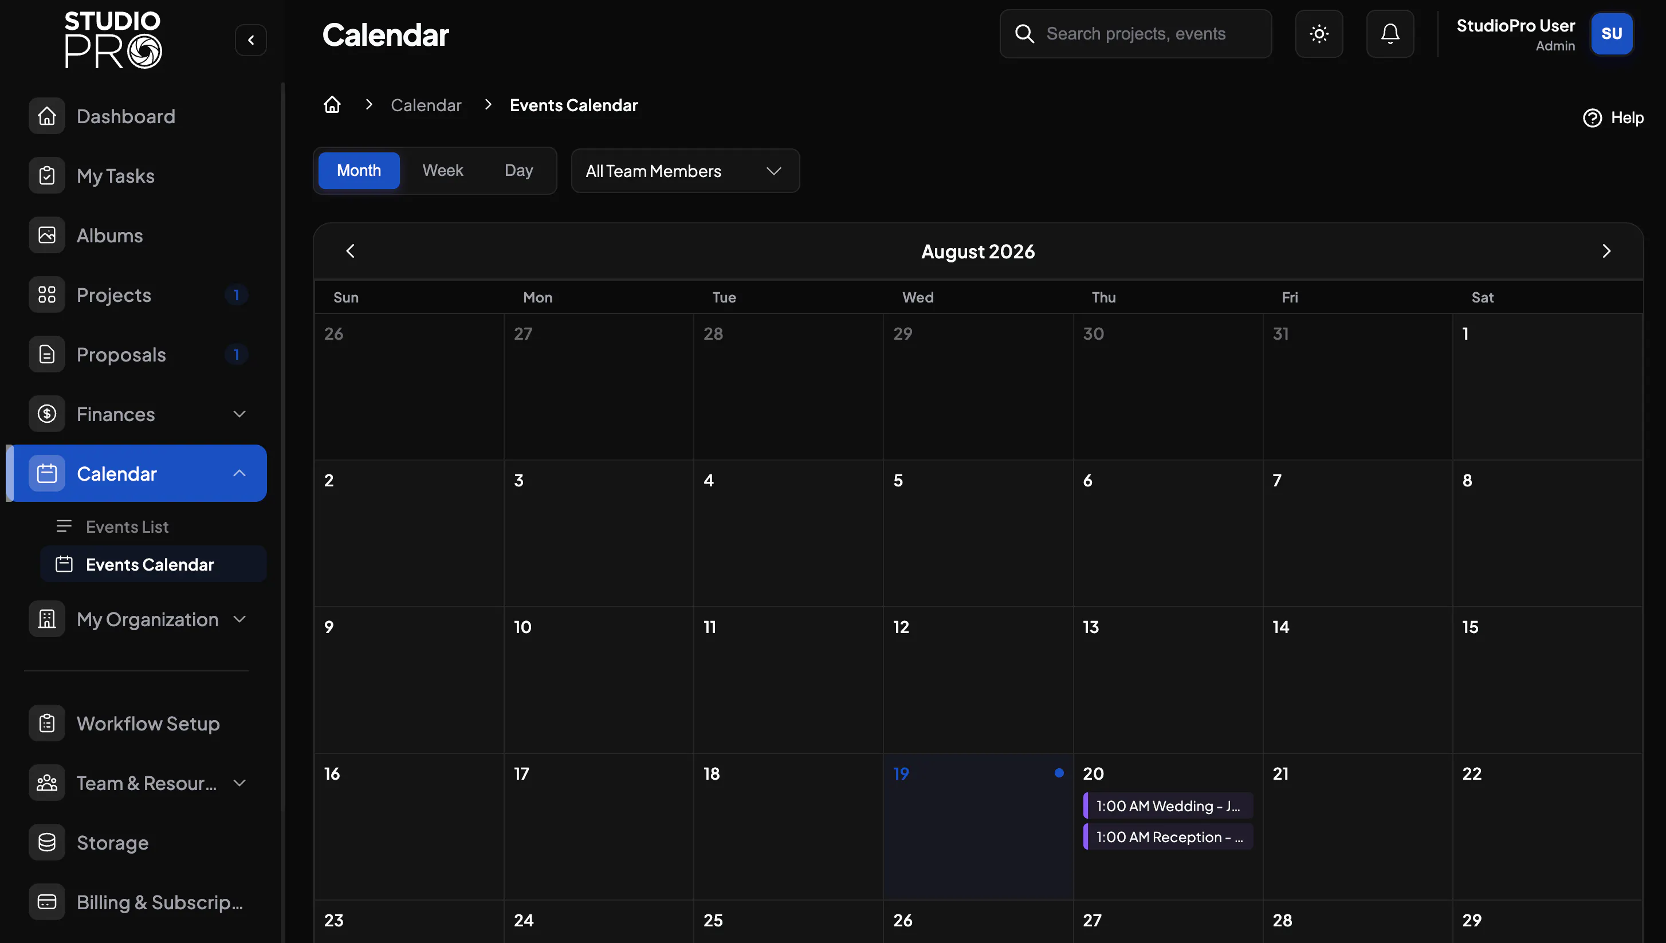Image resolution: width=1666 pixels, height=943 pixels.
Task: Collapse the Calendar menu chevron
Action: 239,473
